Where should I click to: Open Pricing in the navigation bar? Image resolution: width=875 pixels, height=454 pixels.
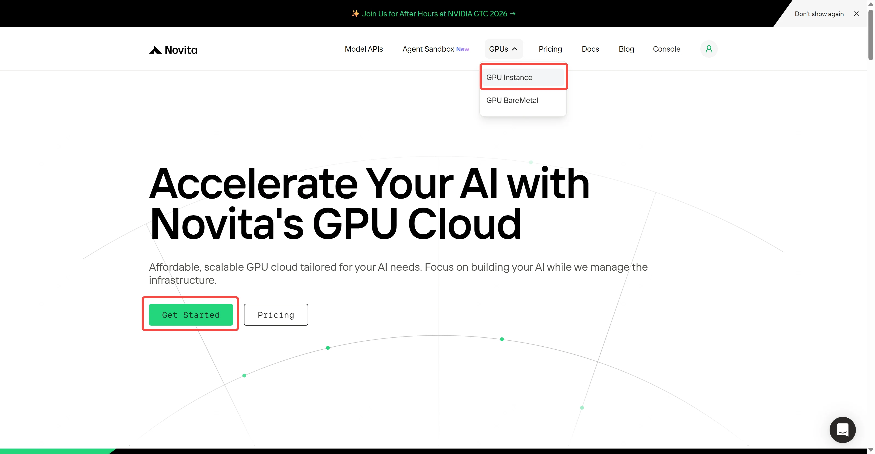coord(550,49)
